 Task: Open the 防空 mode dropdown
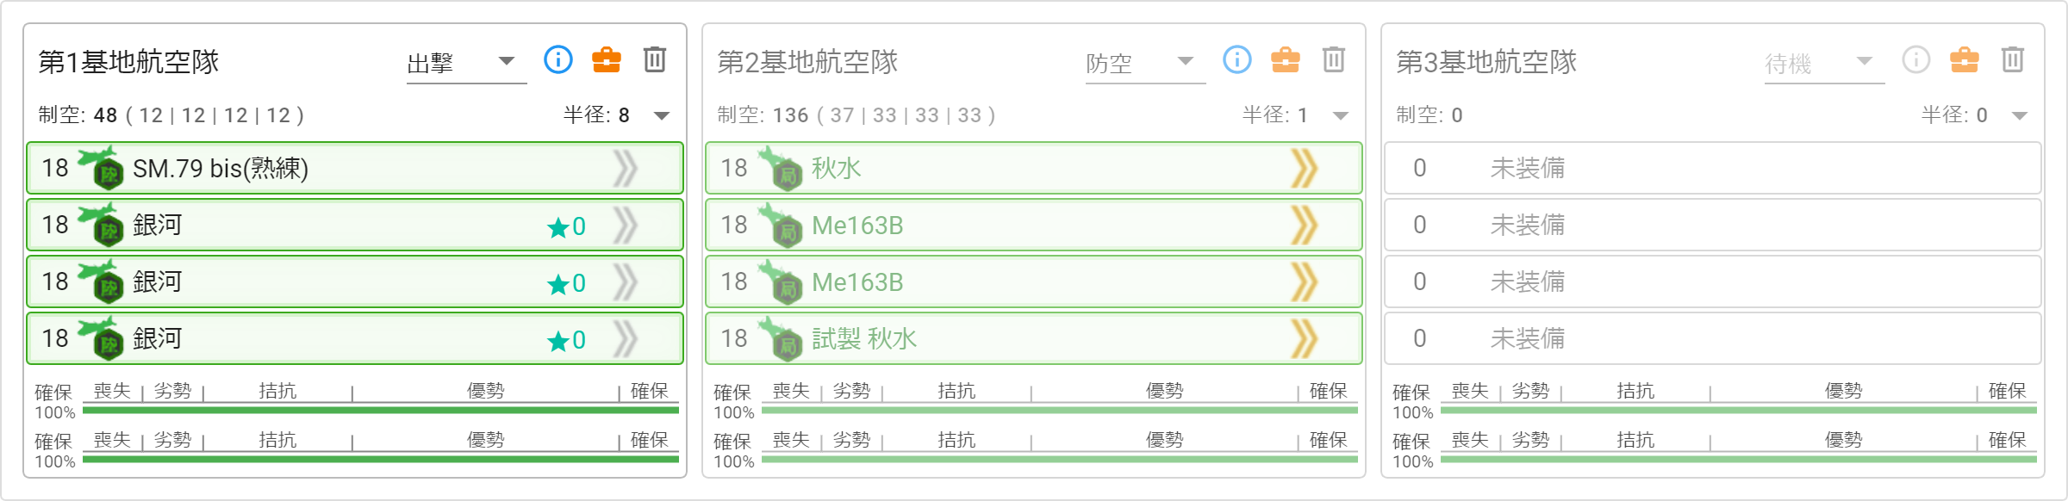click(1145, 63)
